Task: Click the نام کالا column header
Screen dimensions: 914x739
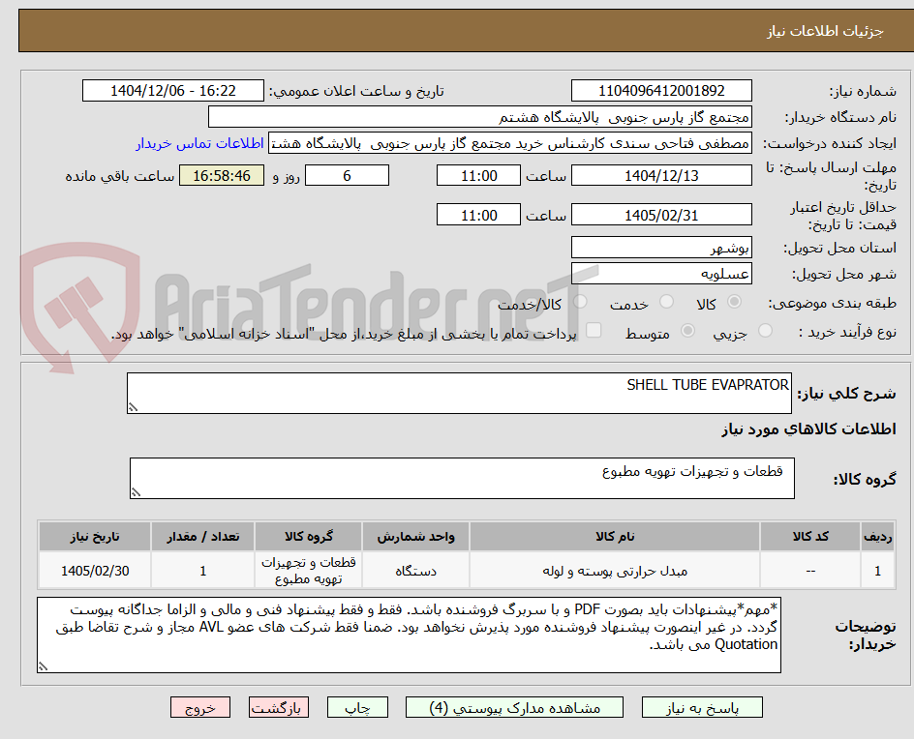Action: (615, 536)
